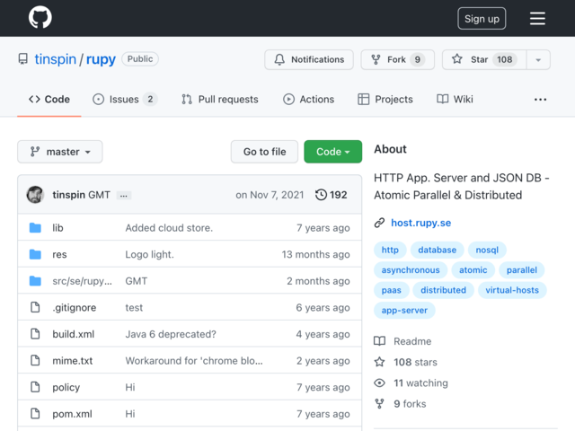
Task: Expand the Star list dropdown arrow
Action: pyautogui.click(x=538, y=59)
